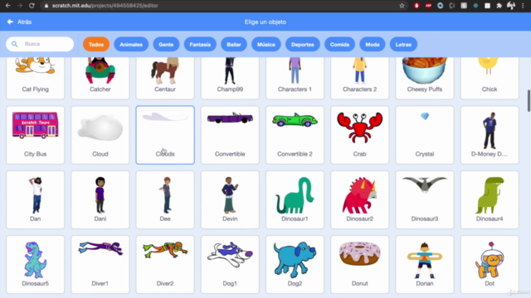Image resolution: width=531 pixels, height=298 pixels.
Task: Filter sprites by Comida
Action: tap(339, 44)
